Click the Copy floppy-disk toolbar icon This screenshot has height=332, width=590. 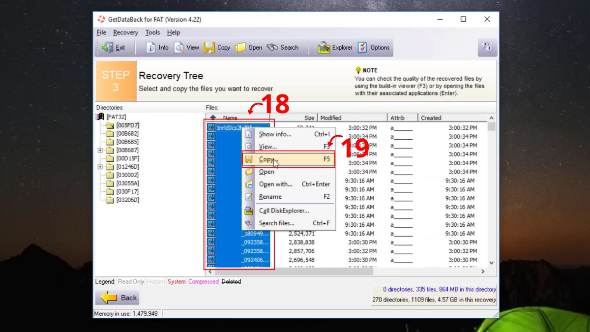(x=209, y=48)
